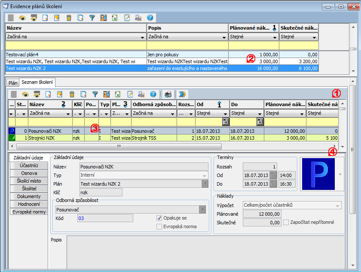
Task: Open calendar picker beside the Od date field
Action: pyautogui.click(x=273, y=175)
